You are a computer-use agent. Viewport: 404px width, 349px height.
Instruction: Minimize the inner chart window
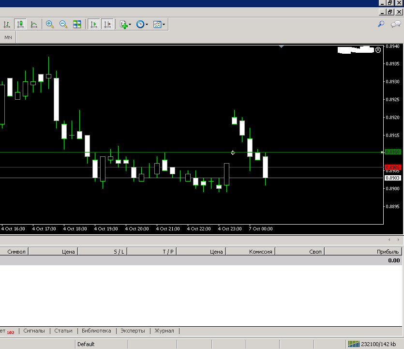pos(382,12)
